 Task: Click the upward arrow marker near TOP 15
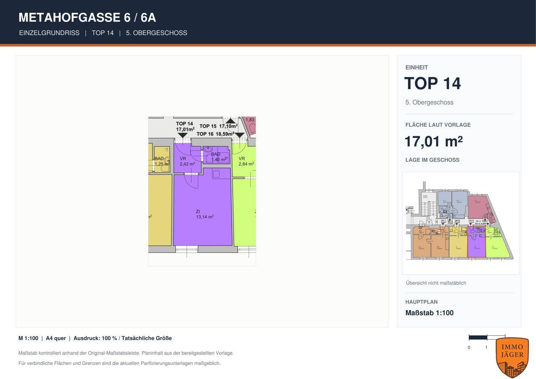coord(230,121)
